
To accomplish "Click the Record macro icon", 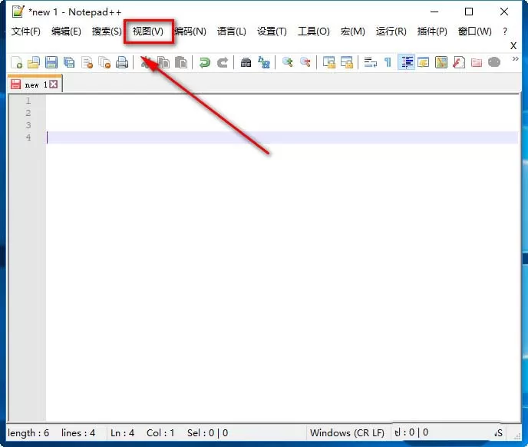I will tap(494, 63).
